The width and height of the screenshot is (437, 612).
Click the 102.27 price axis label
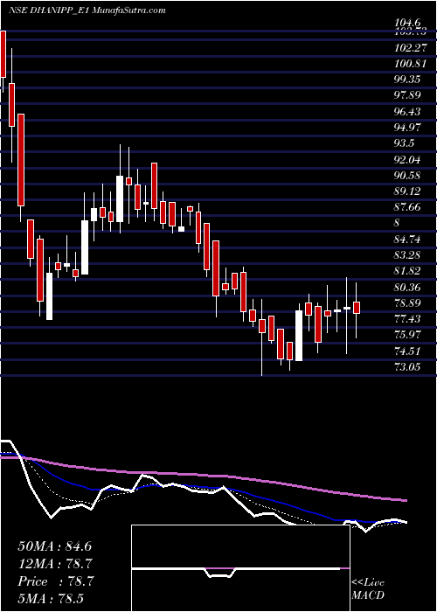click(x=410, y=47)
